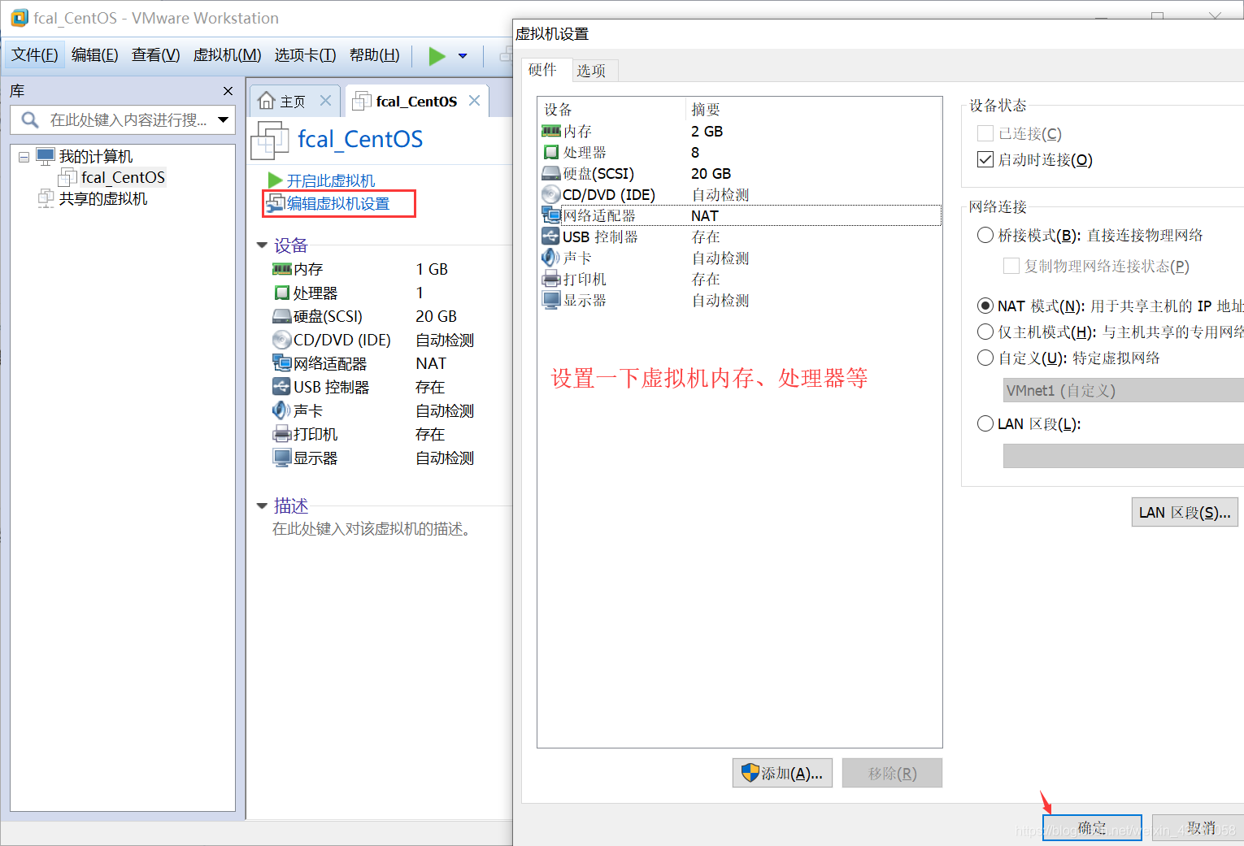Click the 声卡 speaker icon in main window
This screenshot has width=1244, height=846.
pos(281,410)
